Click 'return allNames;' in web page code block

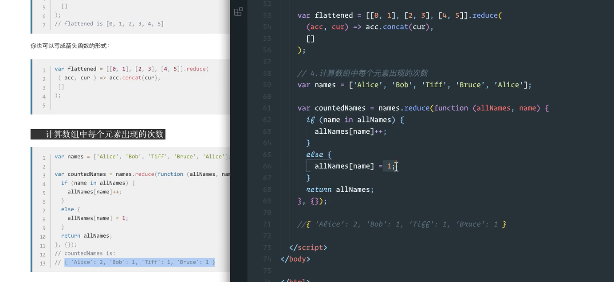87,236
